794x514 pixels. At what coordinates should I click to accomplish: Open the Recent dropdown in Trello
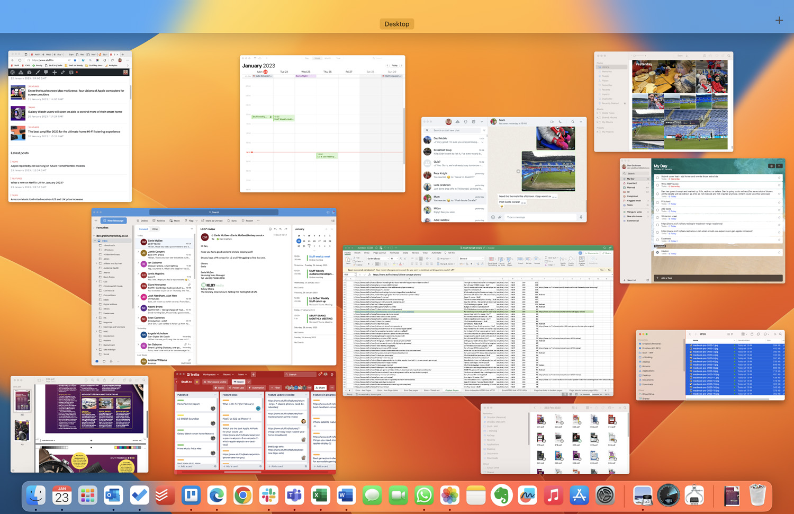click(x=229, y=375)
